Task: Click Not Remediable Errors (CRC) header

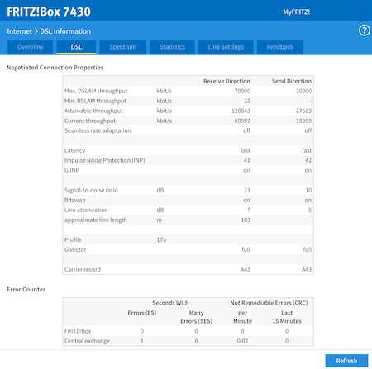Action: tap(269, 303)
